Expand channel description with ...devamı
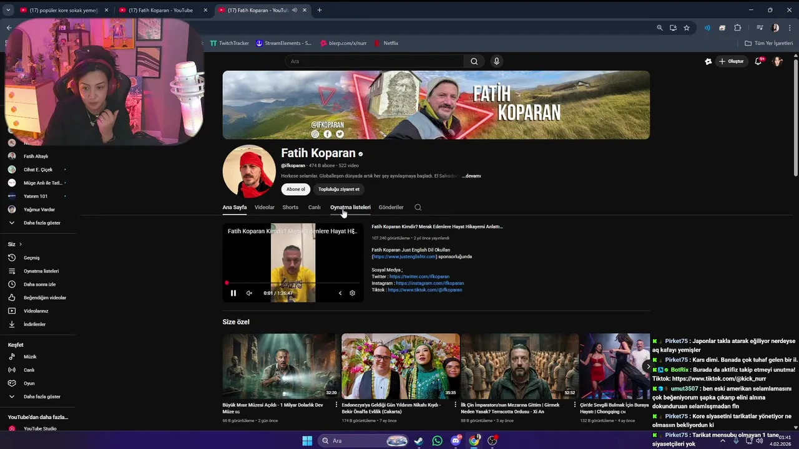Image resolution: width=799 pixels, height=449 pixels. [471, 176]
